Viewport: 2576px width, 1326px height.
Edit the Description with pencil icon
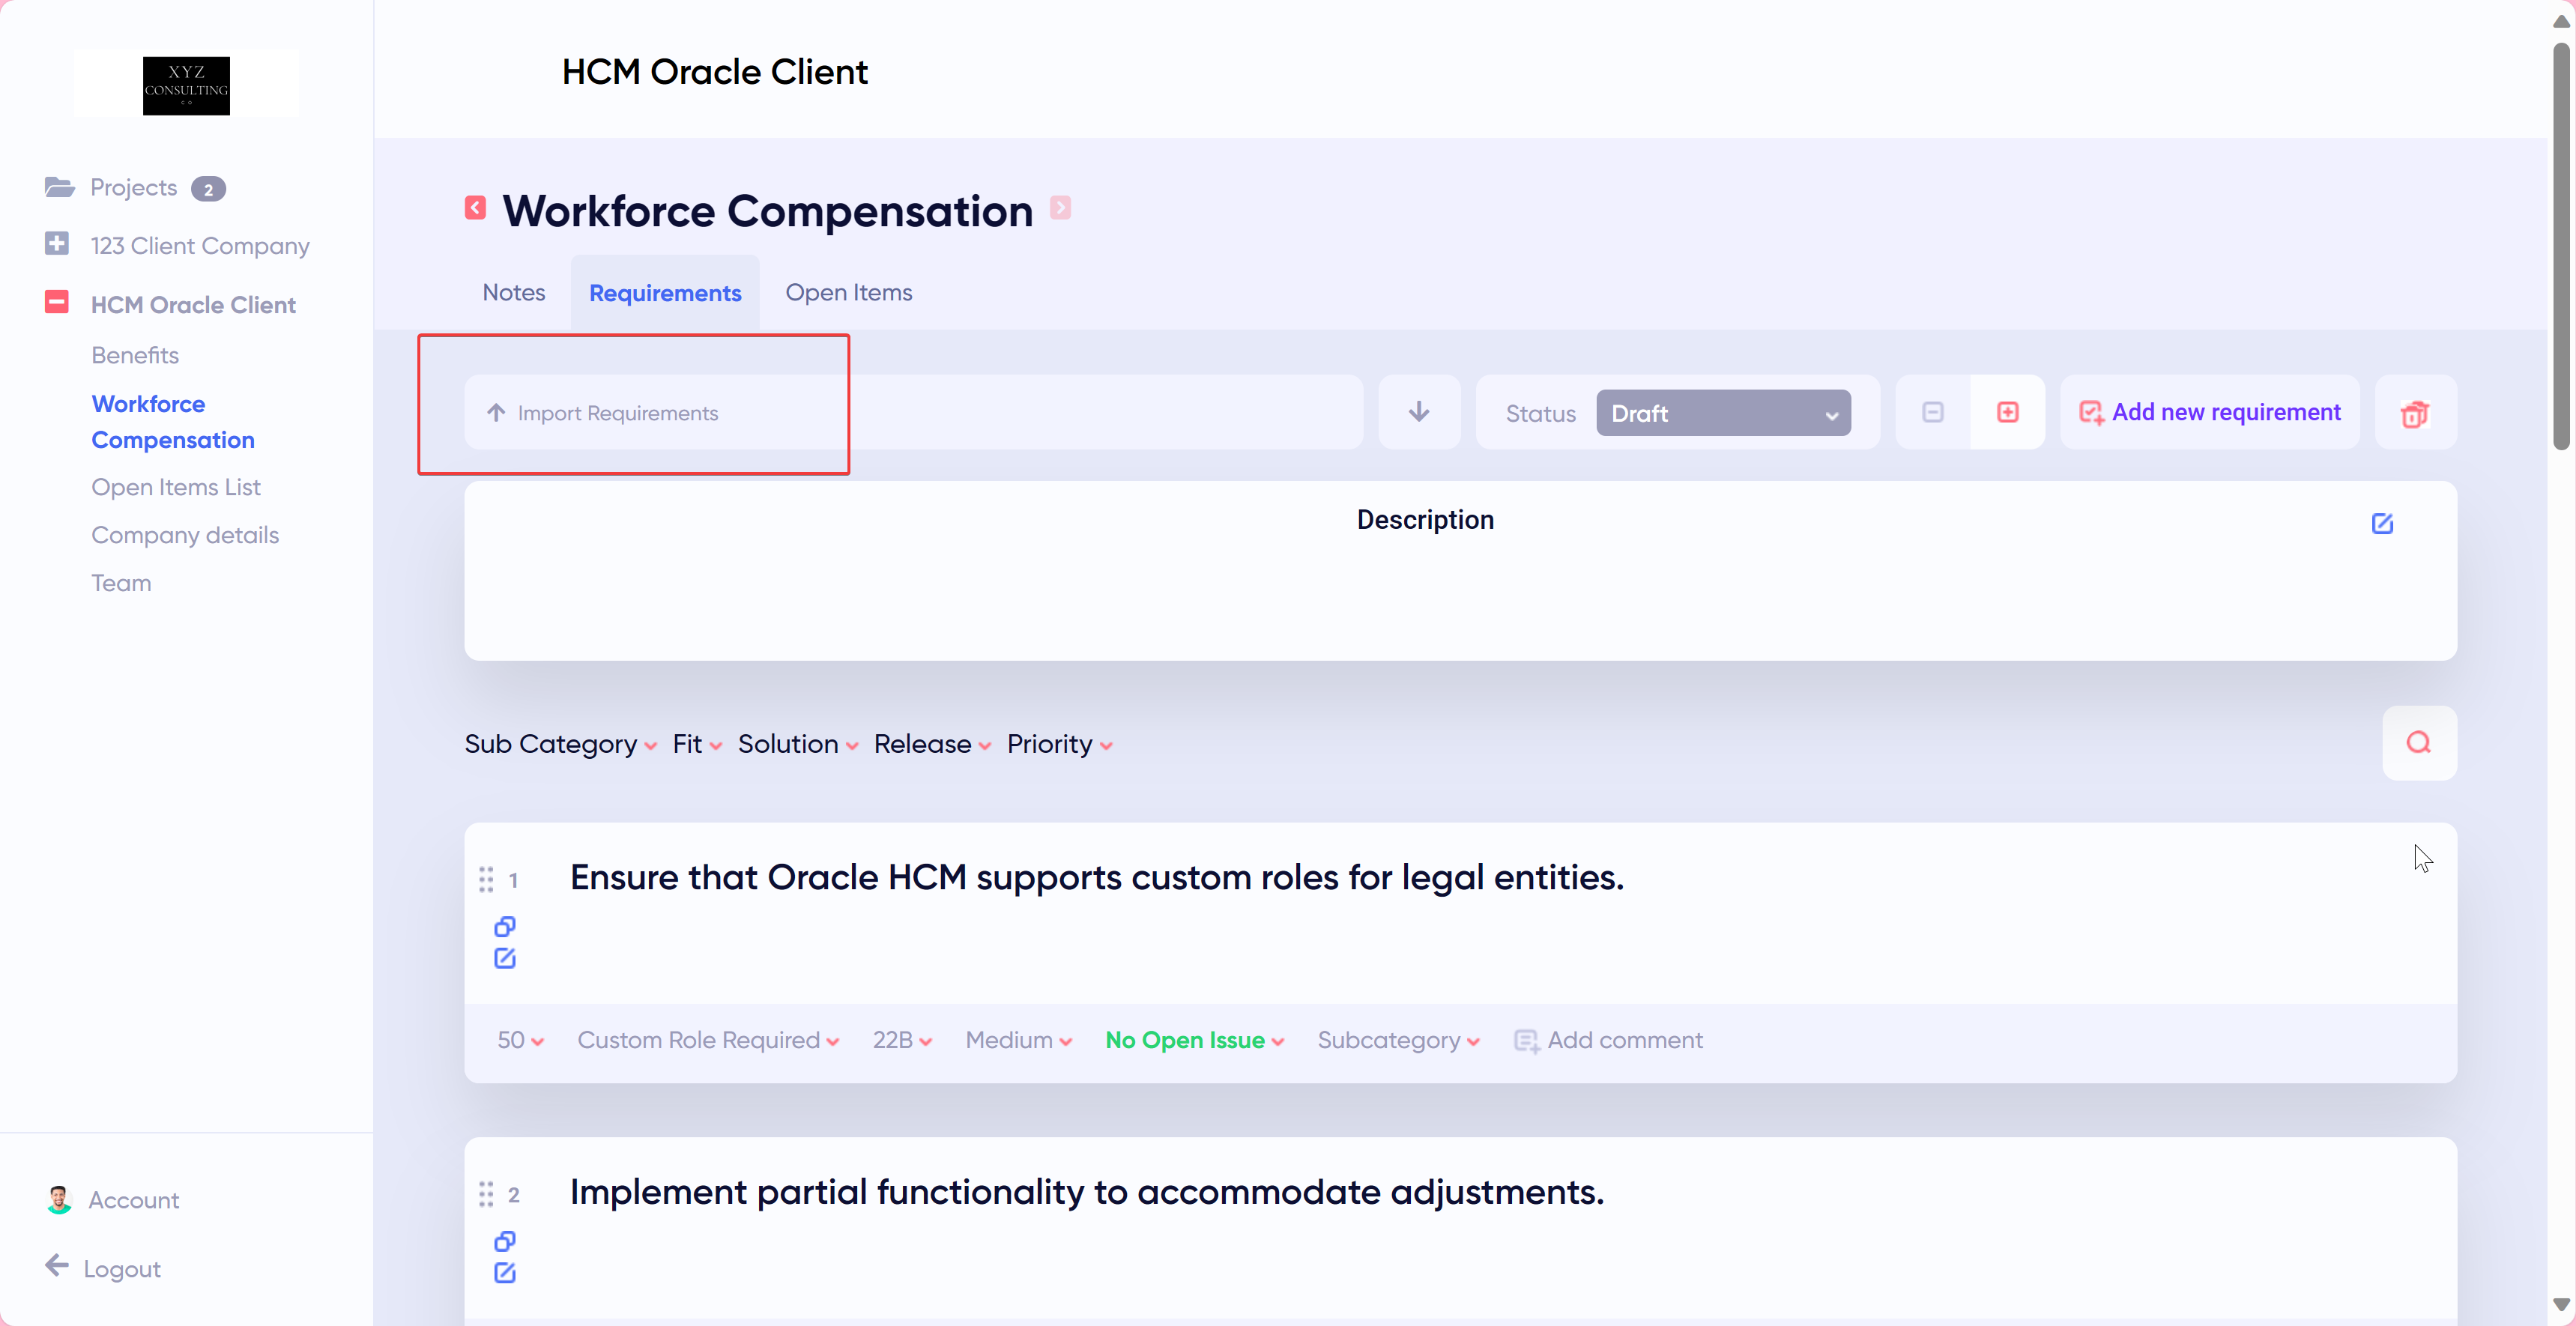click(x=2382, y=523)
